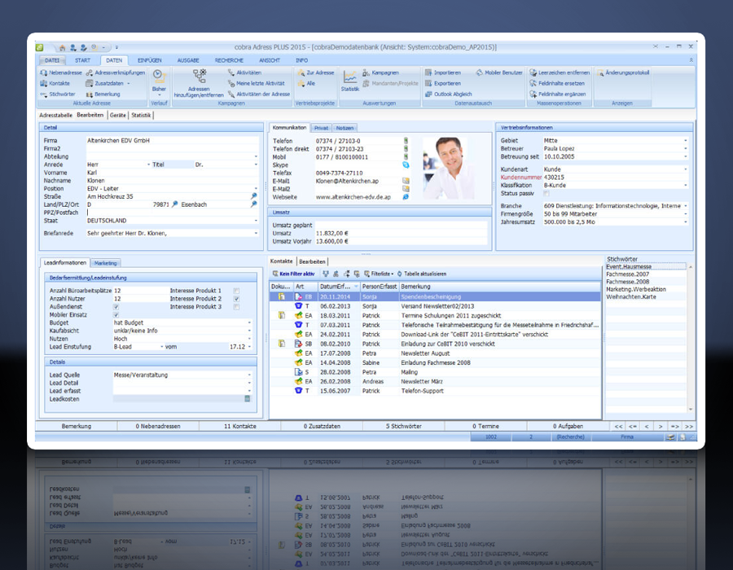
Task: Select Einladung Fachmesse 2008 row
Action: (435, 362)
